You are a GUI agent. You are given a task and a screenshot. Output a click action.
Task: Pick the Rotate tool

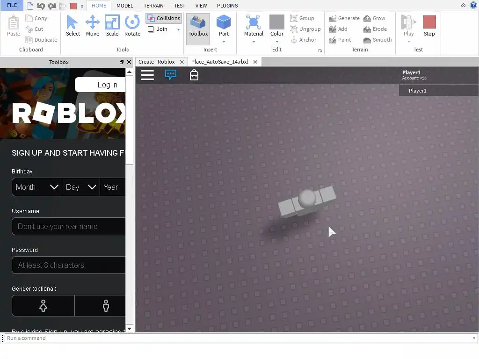tap(132, 26)
